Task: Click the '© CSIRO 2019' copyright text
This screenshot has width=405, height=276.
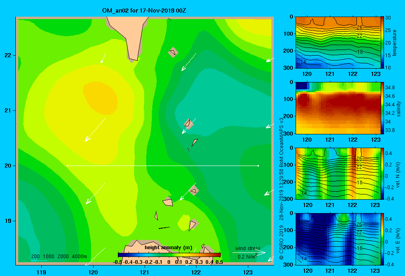Action: pos(281,242)
